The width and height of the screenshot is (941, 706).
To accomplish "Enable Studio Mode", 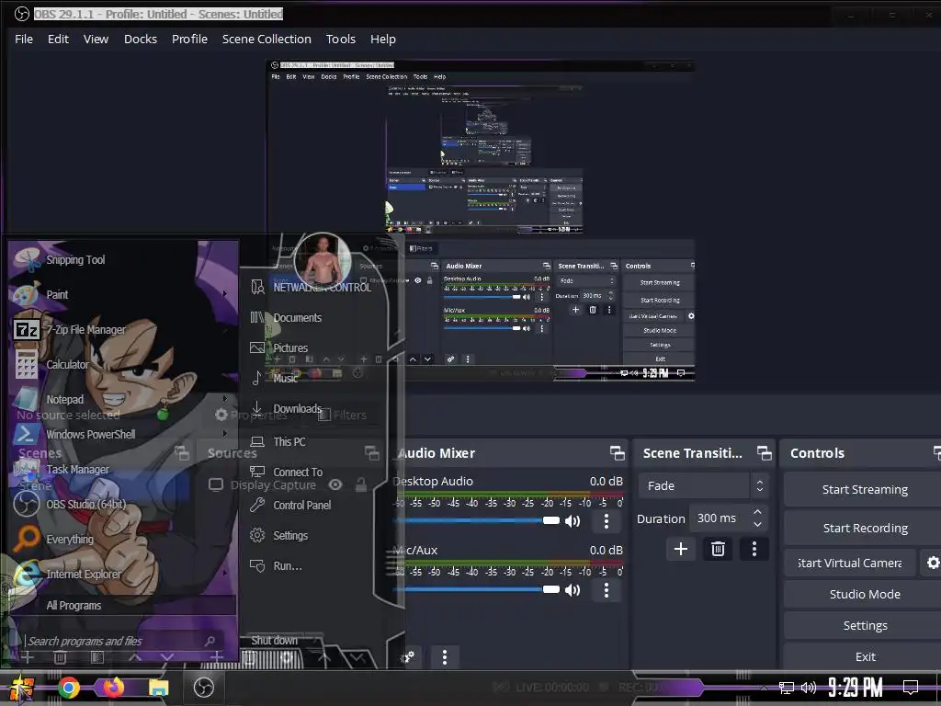I will pyautogui.click(x=864, y=595).
